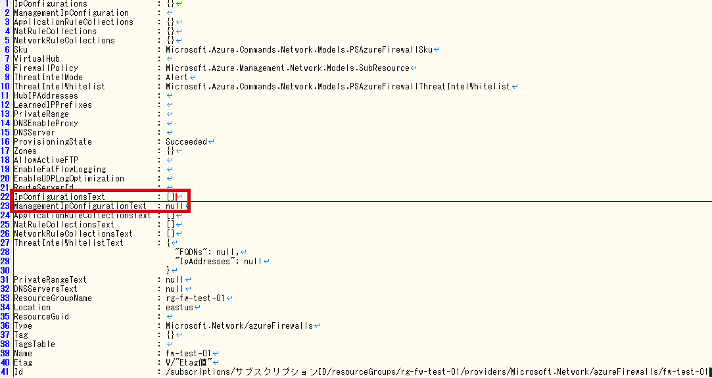Click line number 6 in the gutter
This screenshot has width=712, height=378.
[7, 49]
